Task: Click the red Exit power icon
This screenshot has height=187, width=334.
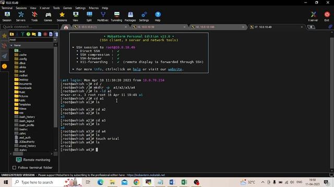Action: click(327, 17)
